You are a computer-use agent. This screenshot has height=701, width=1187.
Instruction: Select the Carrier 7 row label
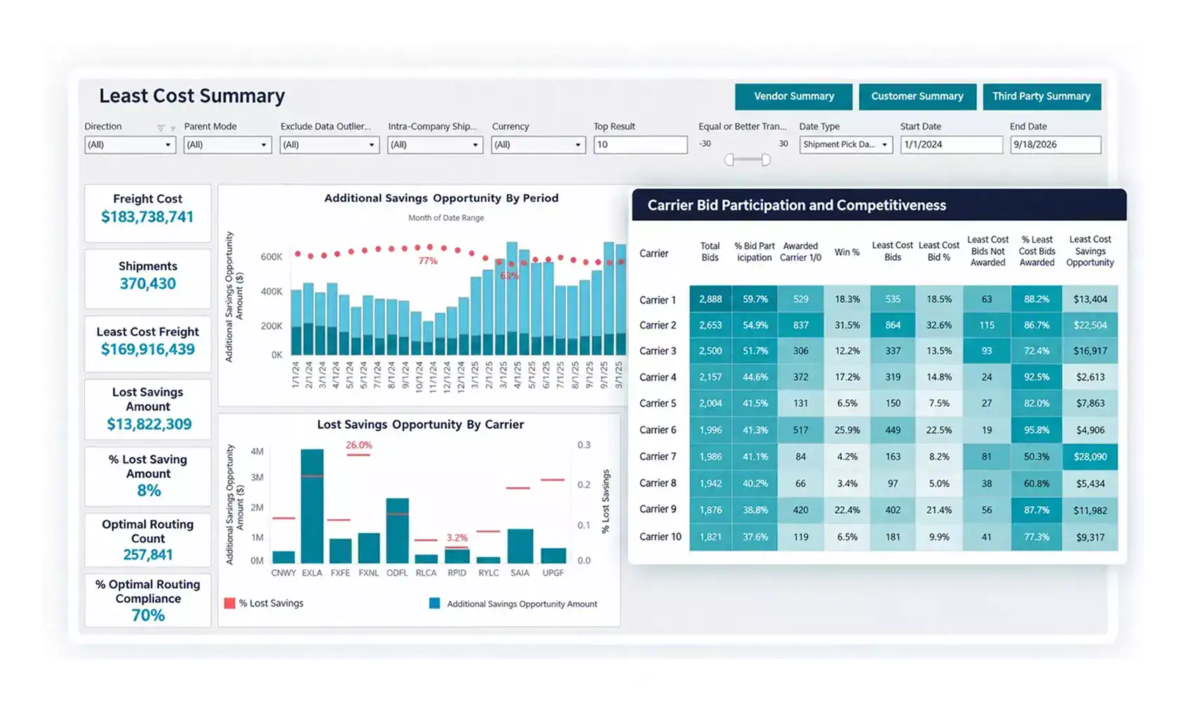658,456
